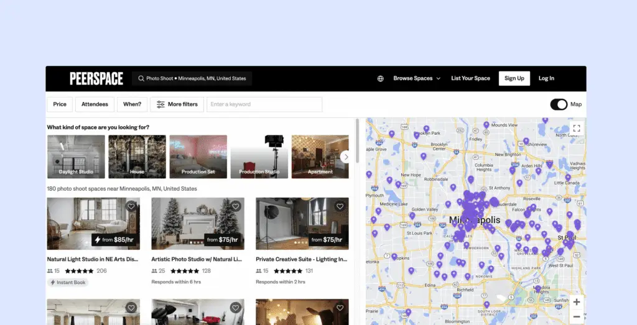Show next space type categories arrow

(x=346, y=157)
